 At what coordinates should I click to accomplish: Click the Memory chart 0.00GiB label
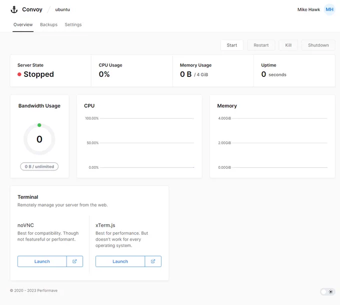point(224,167)
